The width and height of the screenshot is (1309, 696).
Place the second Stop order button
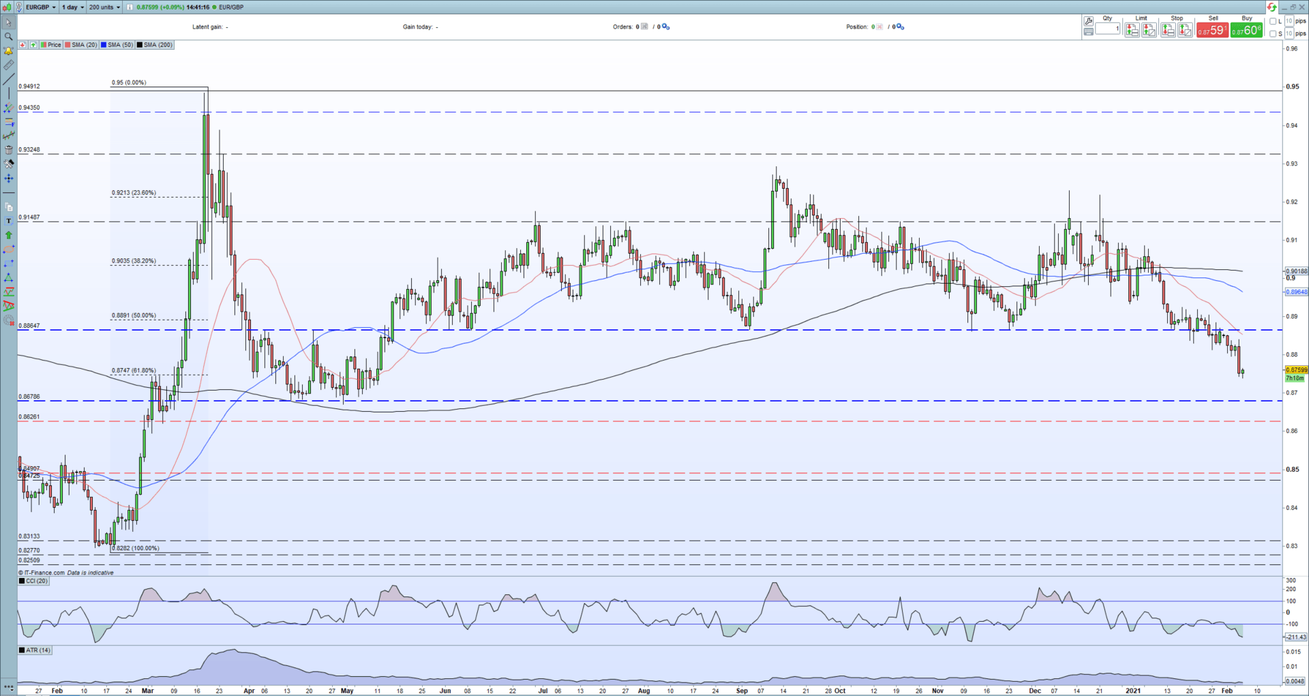pyautogui.click(x=1185, y=30)
